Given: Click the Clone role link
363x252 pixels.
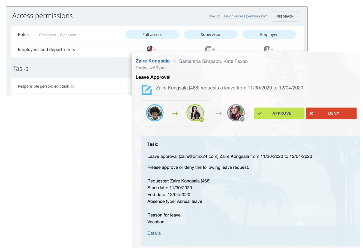Looking at the screenshot, I should (68, 35).
